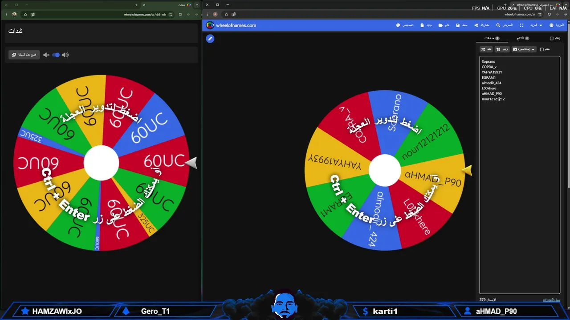The width and height of the screenshot is (570, 320).
Task: Close the شدات tab in the left window
Action: pyautogui.click(x=144, y=5)
